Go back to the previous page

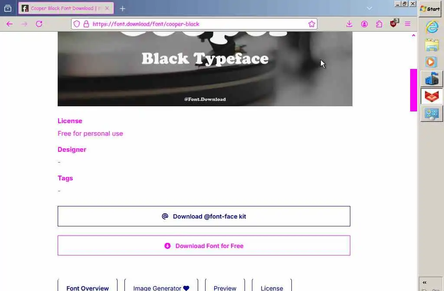(10, 24)
